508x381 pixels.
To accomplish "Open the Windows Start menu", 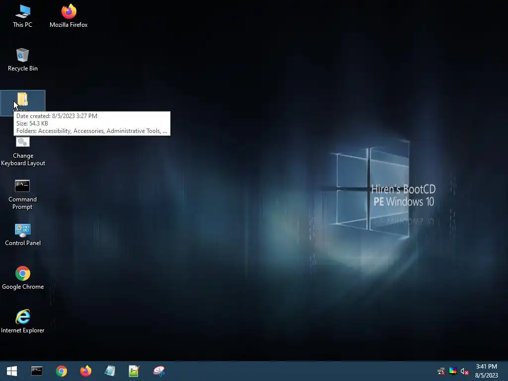I will (x=12, y=371).
